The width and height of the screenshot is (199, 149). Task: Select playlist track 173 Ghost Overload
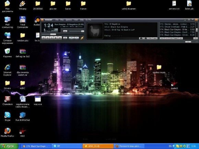coord(177,27)
